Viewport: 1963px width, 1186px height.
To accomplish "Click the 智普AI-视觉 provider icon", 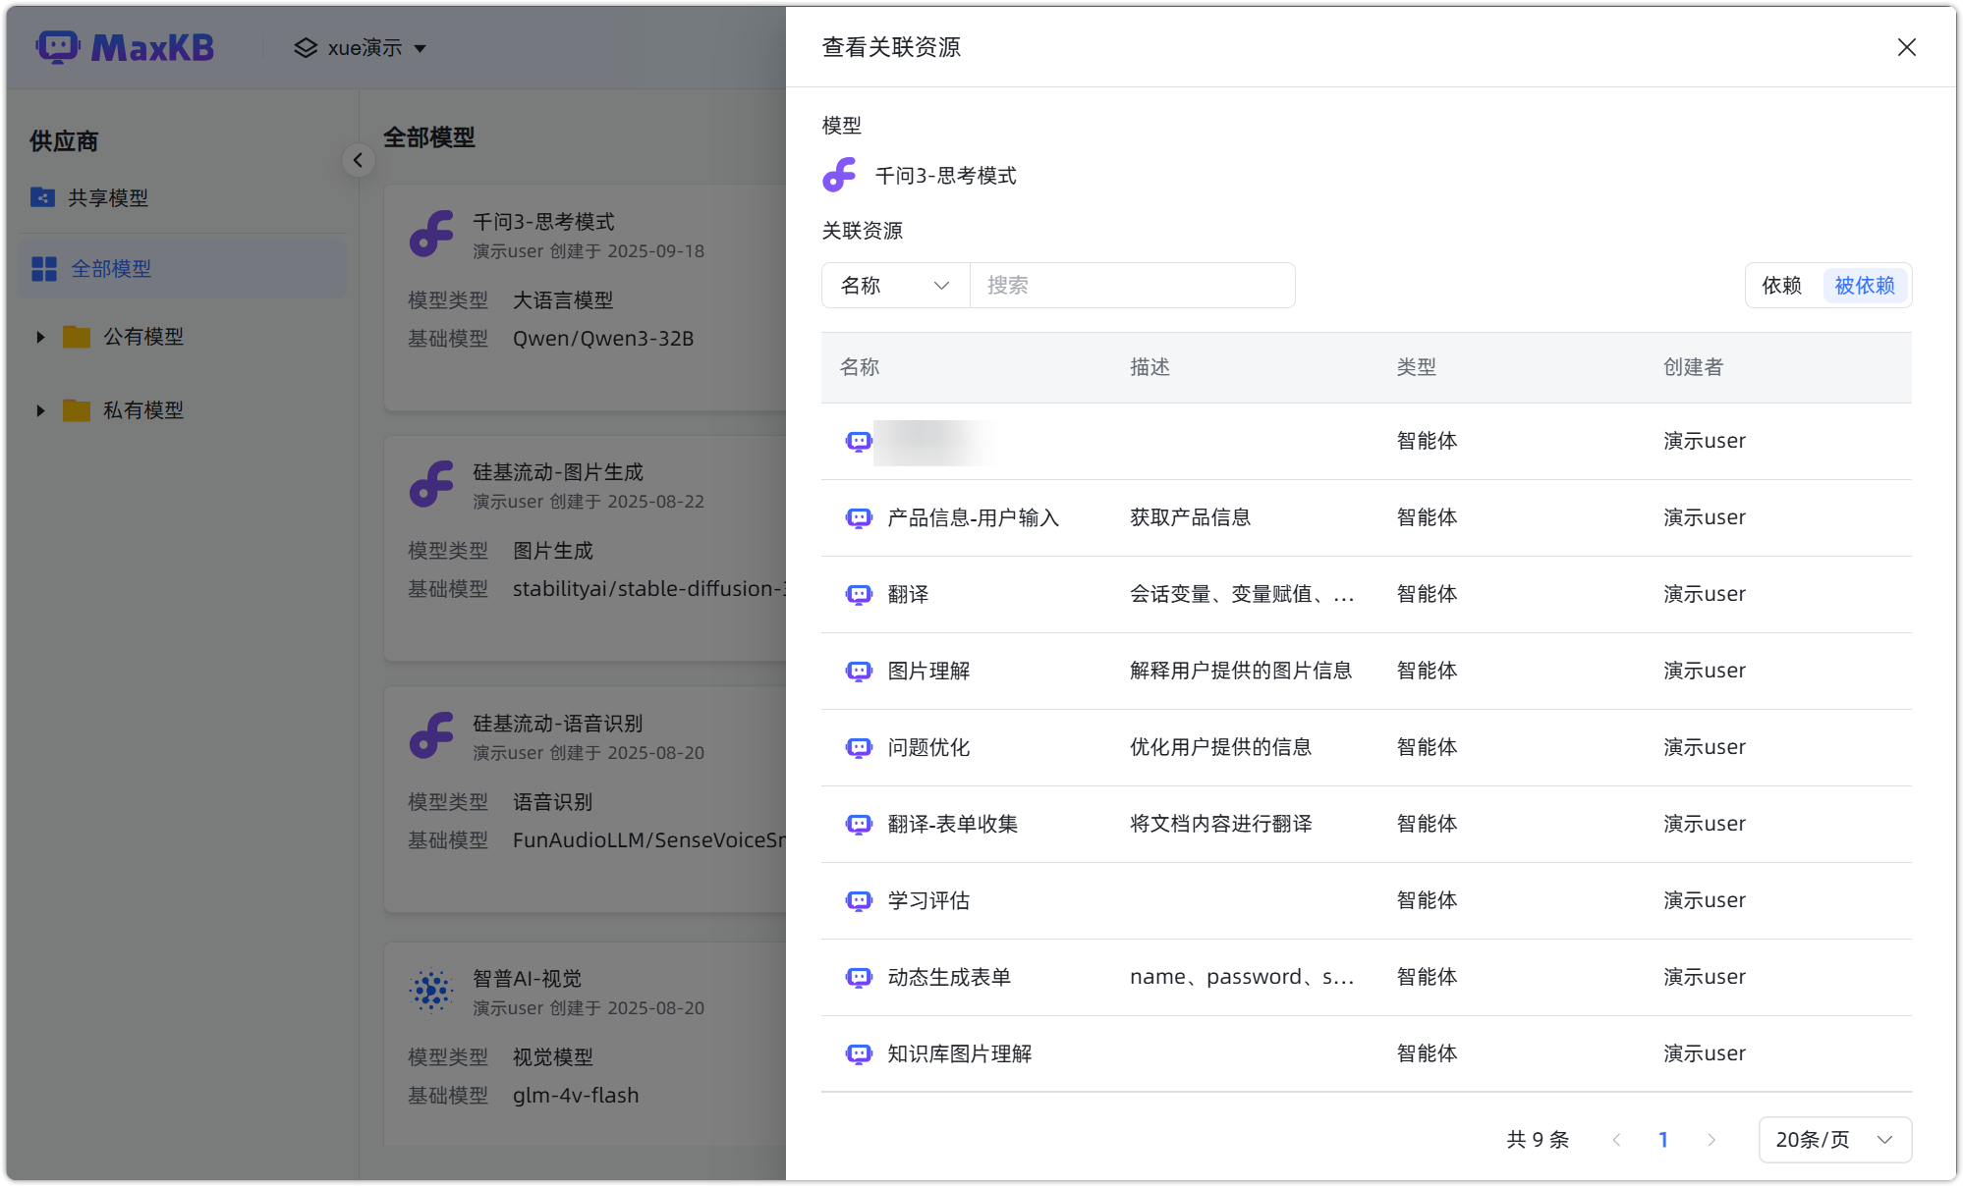I will tap(431, 991).
